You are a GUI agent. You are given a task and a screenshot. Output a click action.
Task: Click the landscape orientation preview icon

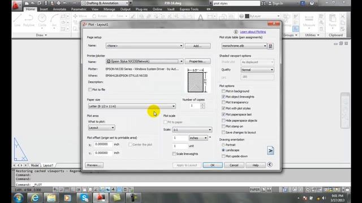(x=270, y=151)
